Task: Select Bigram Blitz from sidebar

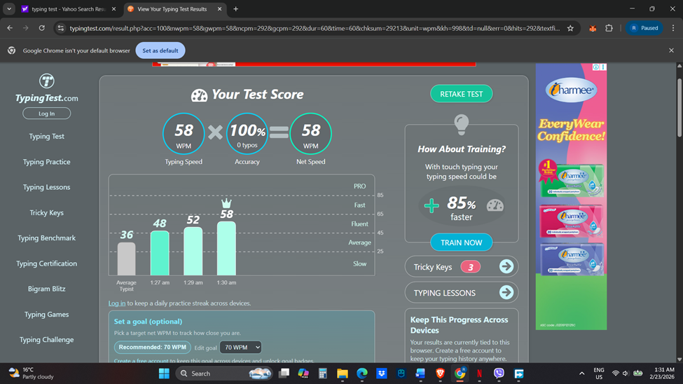Action: (x=47, y=289)
